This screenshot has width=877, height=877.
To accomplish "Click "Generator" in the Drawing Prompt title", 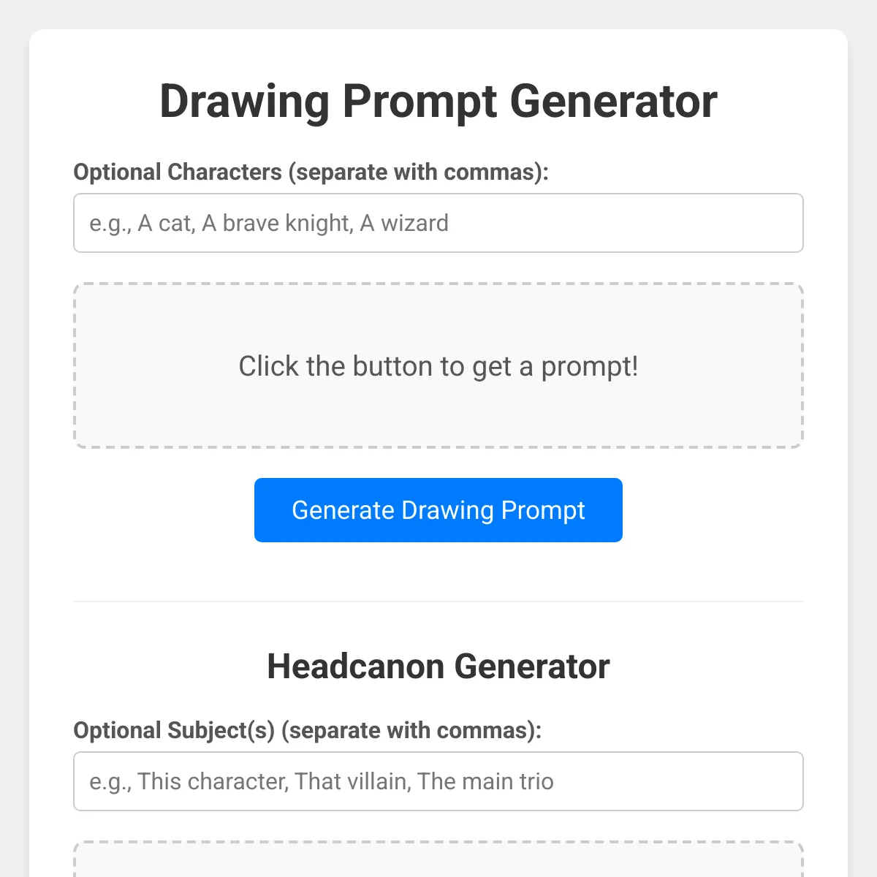I will [613, 101].
